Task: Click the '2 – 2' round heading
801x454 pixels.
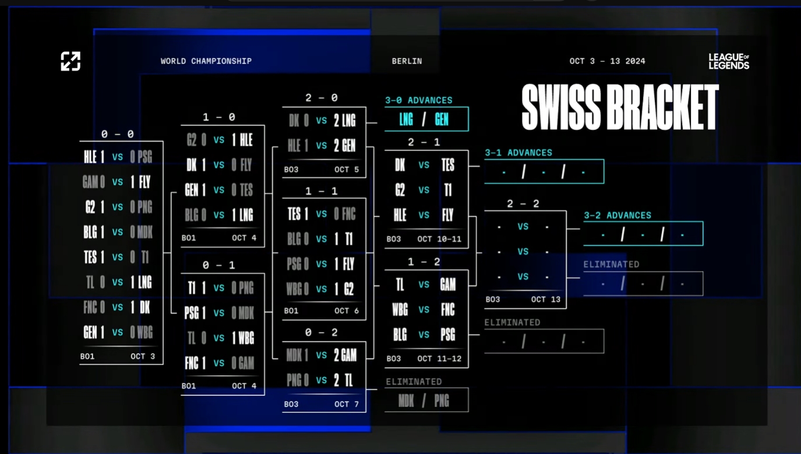Action: pos(523,204)
